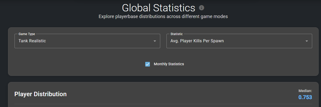The height and width of the screenshot is (107, 321).
Task: Click the "Median:" label
Action: pos(305,91)
